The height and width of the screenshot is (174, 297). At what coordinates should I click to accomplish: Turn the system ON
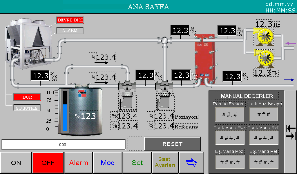pyautogui.click(x=16, y=163)
